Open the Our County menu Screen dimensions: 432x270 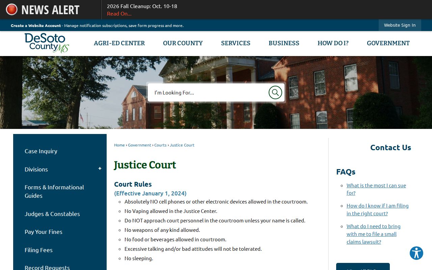click(183, 43)
